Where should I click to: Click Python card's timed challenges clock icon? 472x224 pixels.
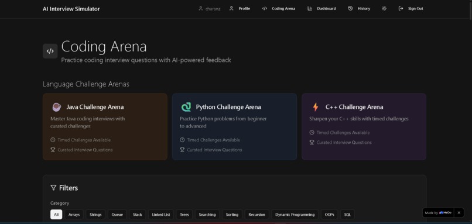coord(182,140)
